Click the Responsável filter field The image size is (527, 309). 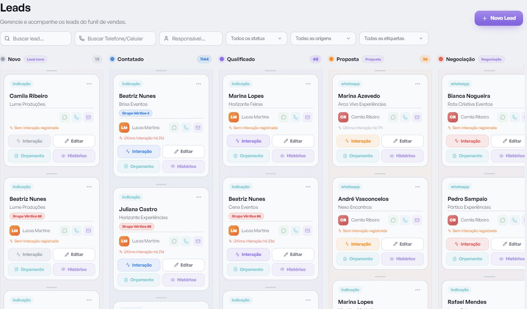pyautogui.click(x=191, y=38)
